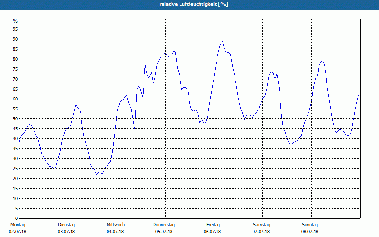Select the 'Sonntag' day label
Viewport: 379px width, 237px height.
pyautogui.click(x=310, y=225)
